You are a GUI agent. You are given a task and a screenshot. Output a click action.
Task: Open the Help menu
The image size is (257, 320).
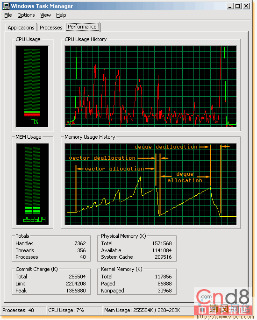[x=61, y=15]
